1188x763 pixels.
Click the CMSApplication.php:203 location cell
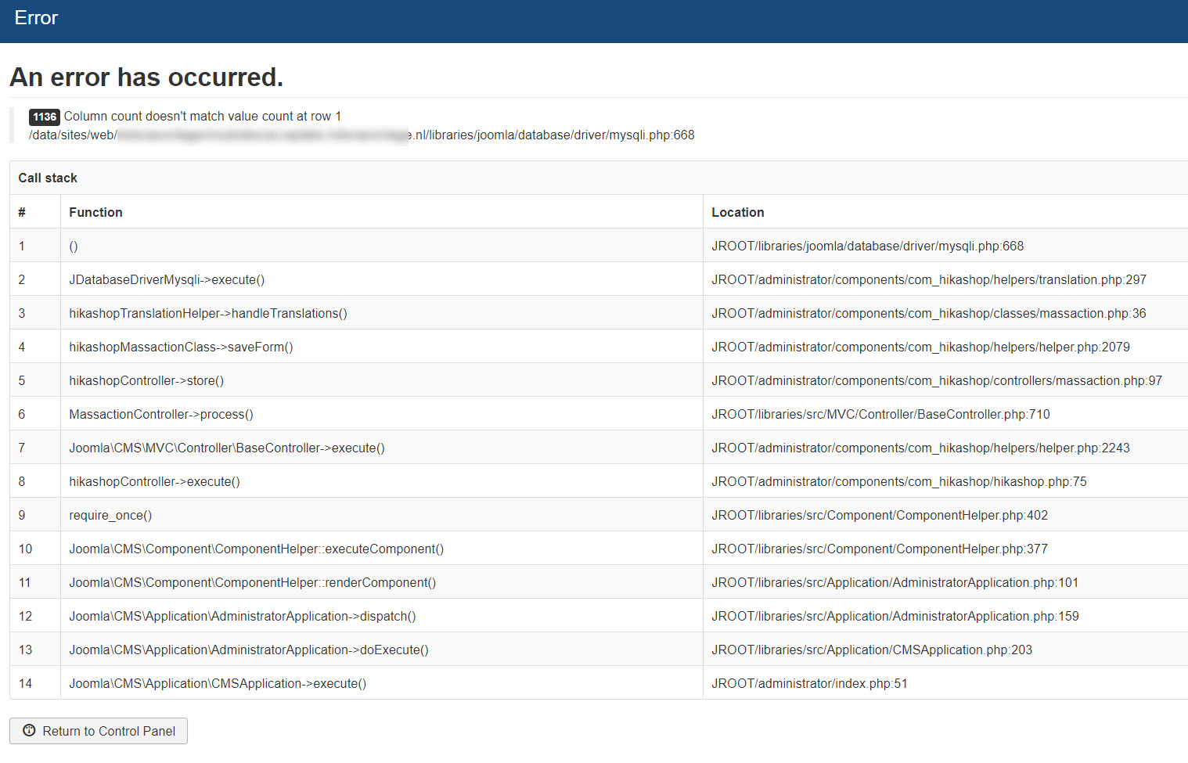pyautogui.click(x=871, y=650)
